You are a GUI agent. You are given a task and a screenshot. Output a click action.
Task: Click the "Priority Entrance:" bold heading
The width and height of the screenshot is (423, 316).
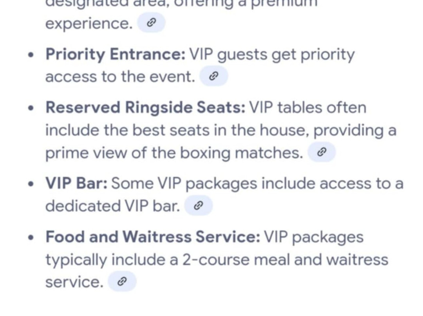(x=116, y=54)
